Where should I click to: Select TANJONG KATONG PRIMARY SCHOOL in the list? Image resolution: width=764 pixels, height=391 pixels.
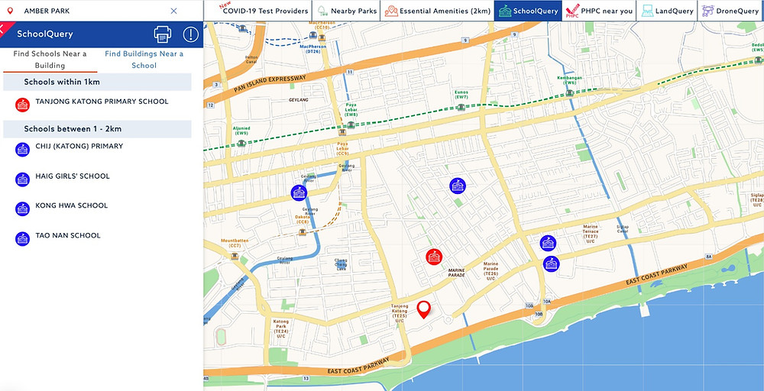click(102, 102)
